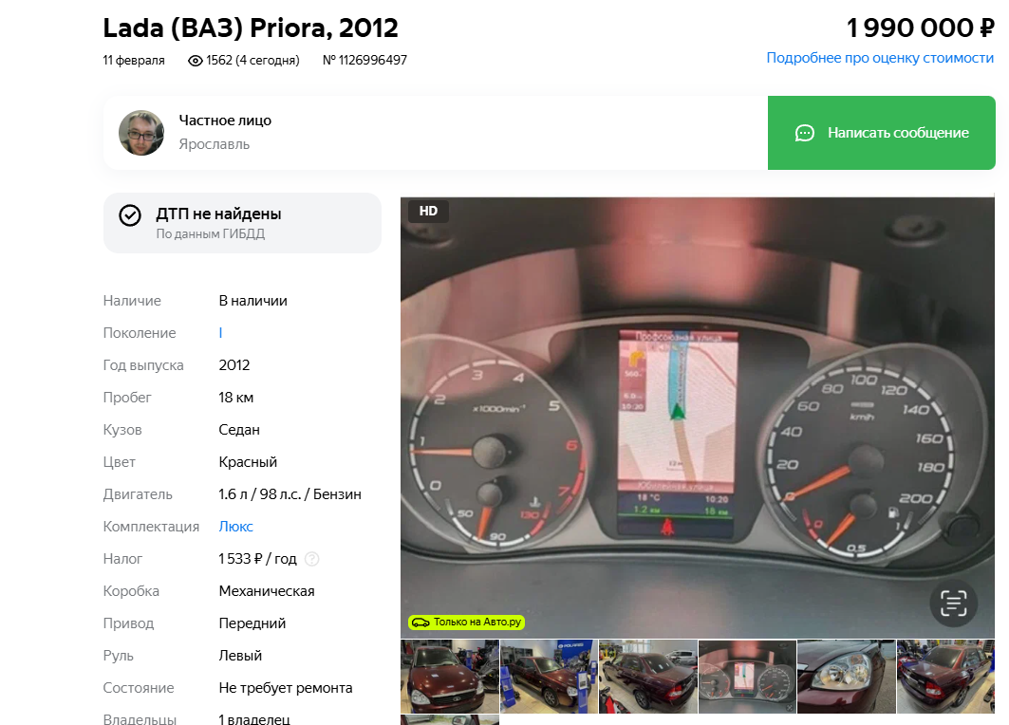
Task: Open Подробнее про оценку стоимости link
Action: pyautogui.click(x=880, y=58)
